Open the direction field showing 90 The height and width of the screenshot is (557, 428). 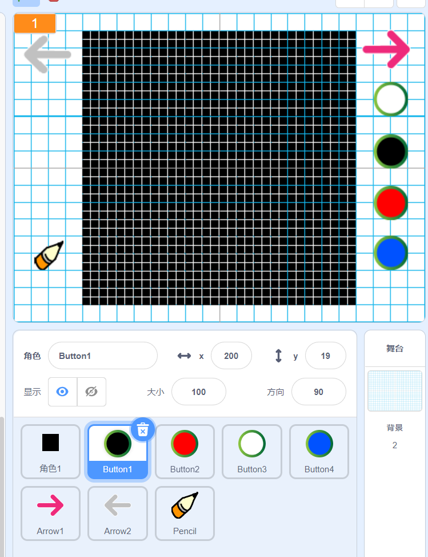[x=318, y=392]
